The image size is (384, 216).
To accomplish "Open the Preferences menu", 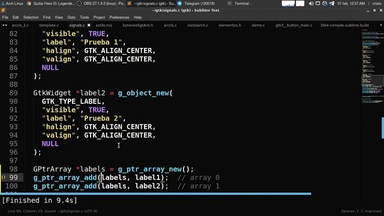I will pos(119,17).
